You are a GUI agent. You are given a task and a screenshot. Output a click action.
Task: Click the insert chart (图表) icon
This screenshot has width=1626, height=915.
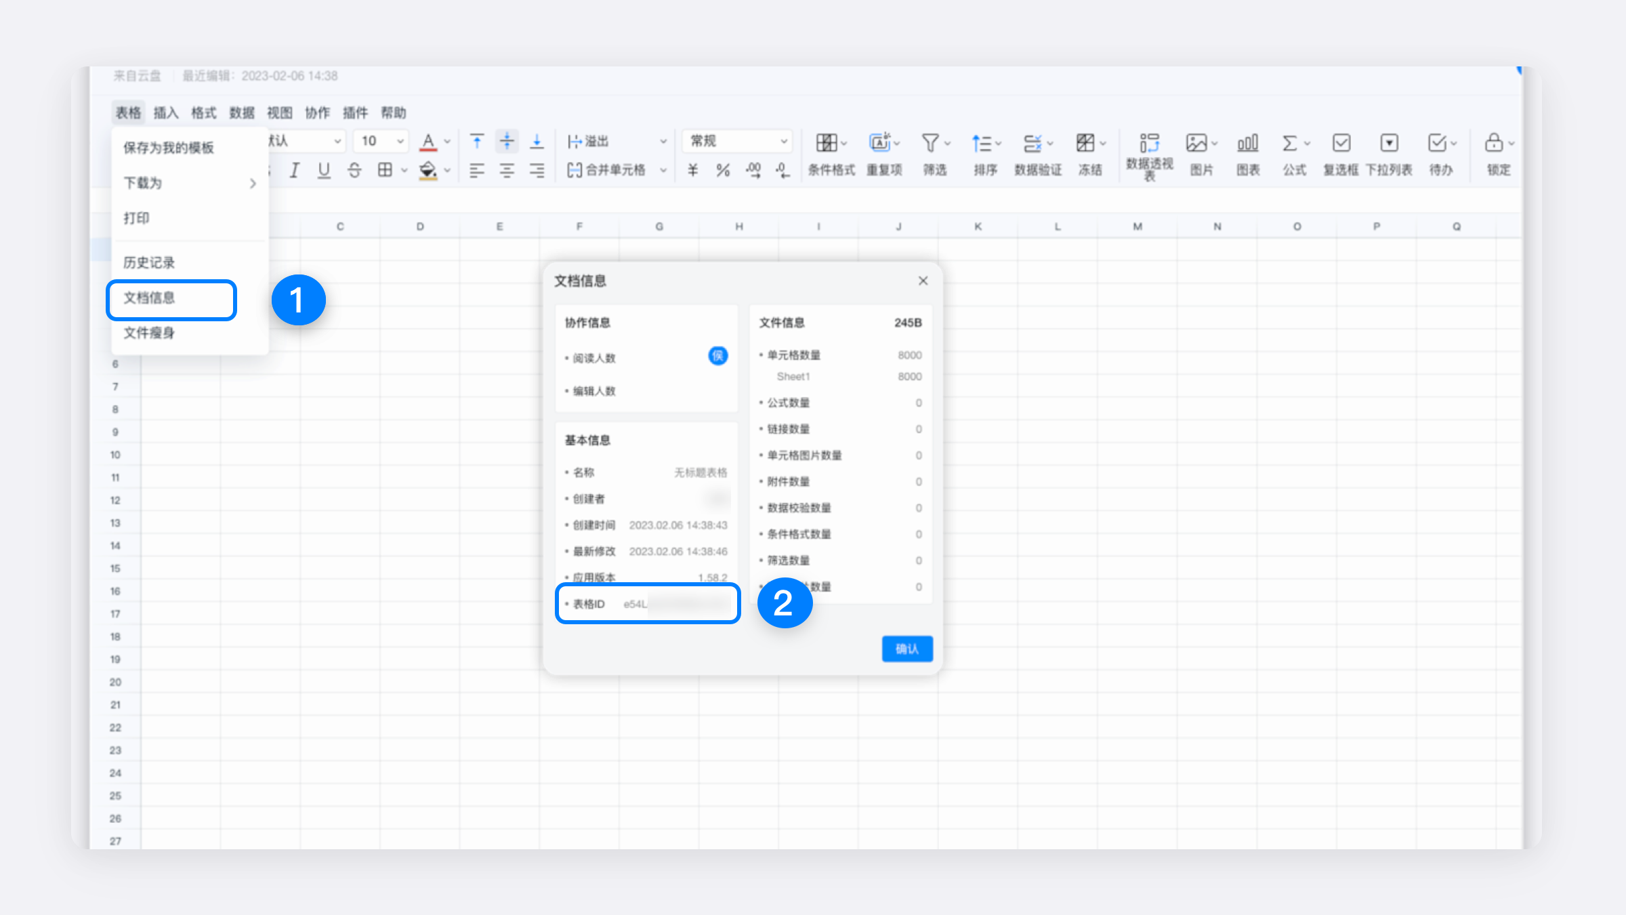point(1247,144)
